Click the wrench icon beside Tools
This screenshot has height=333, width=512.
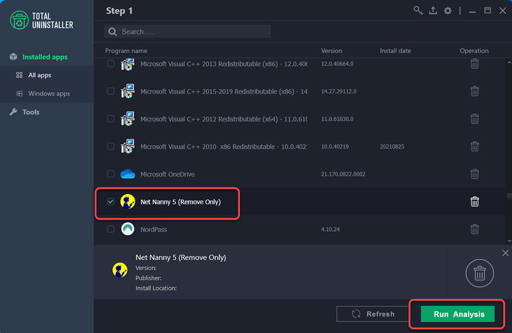[x=14, y=112]
